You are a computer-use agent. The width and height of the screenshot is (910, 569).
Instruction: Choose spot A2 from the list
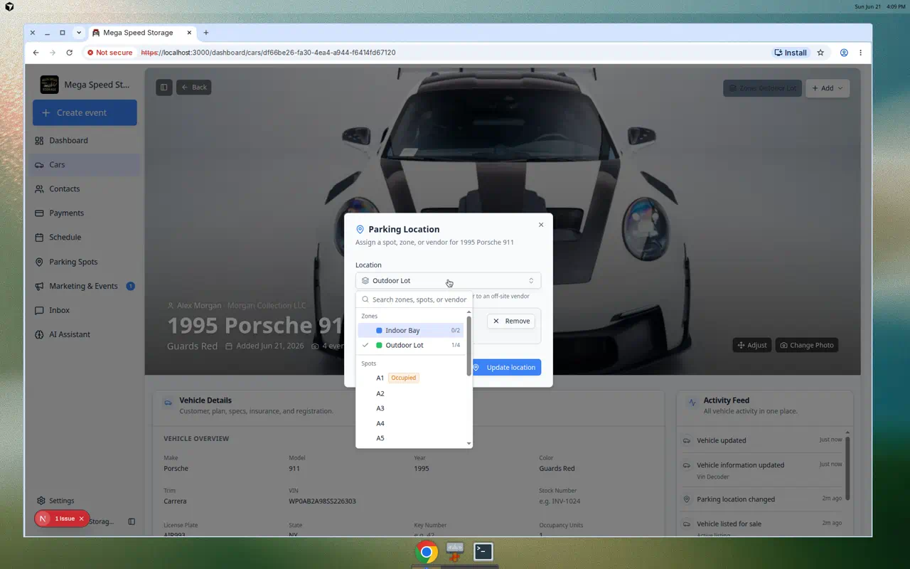coord(411,394)
